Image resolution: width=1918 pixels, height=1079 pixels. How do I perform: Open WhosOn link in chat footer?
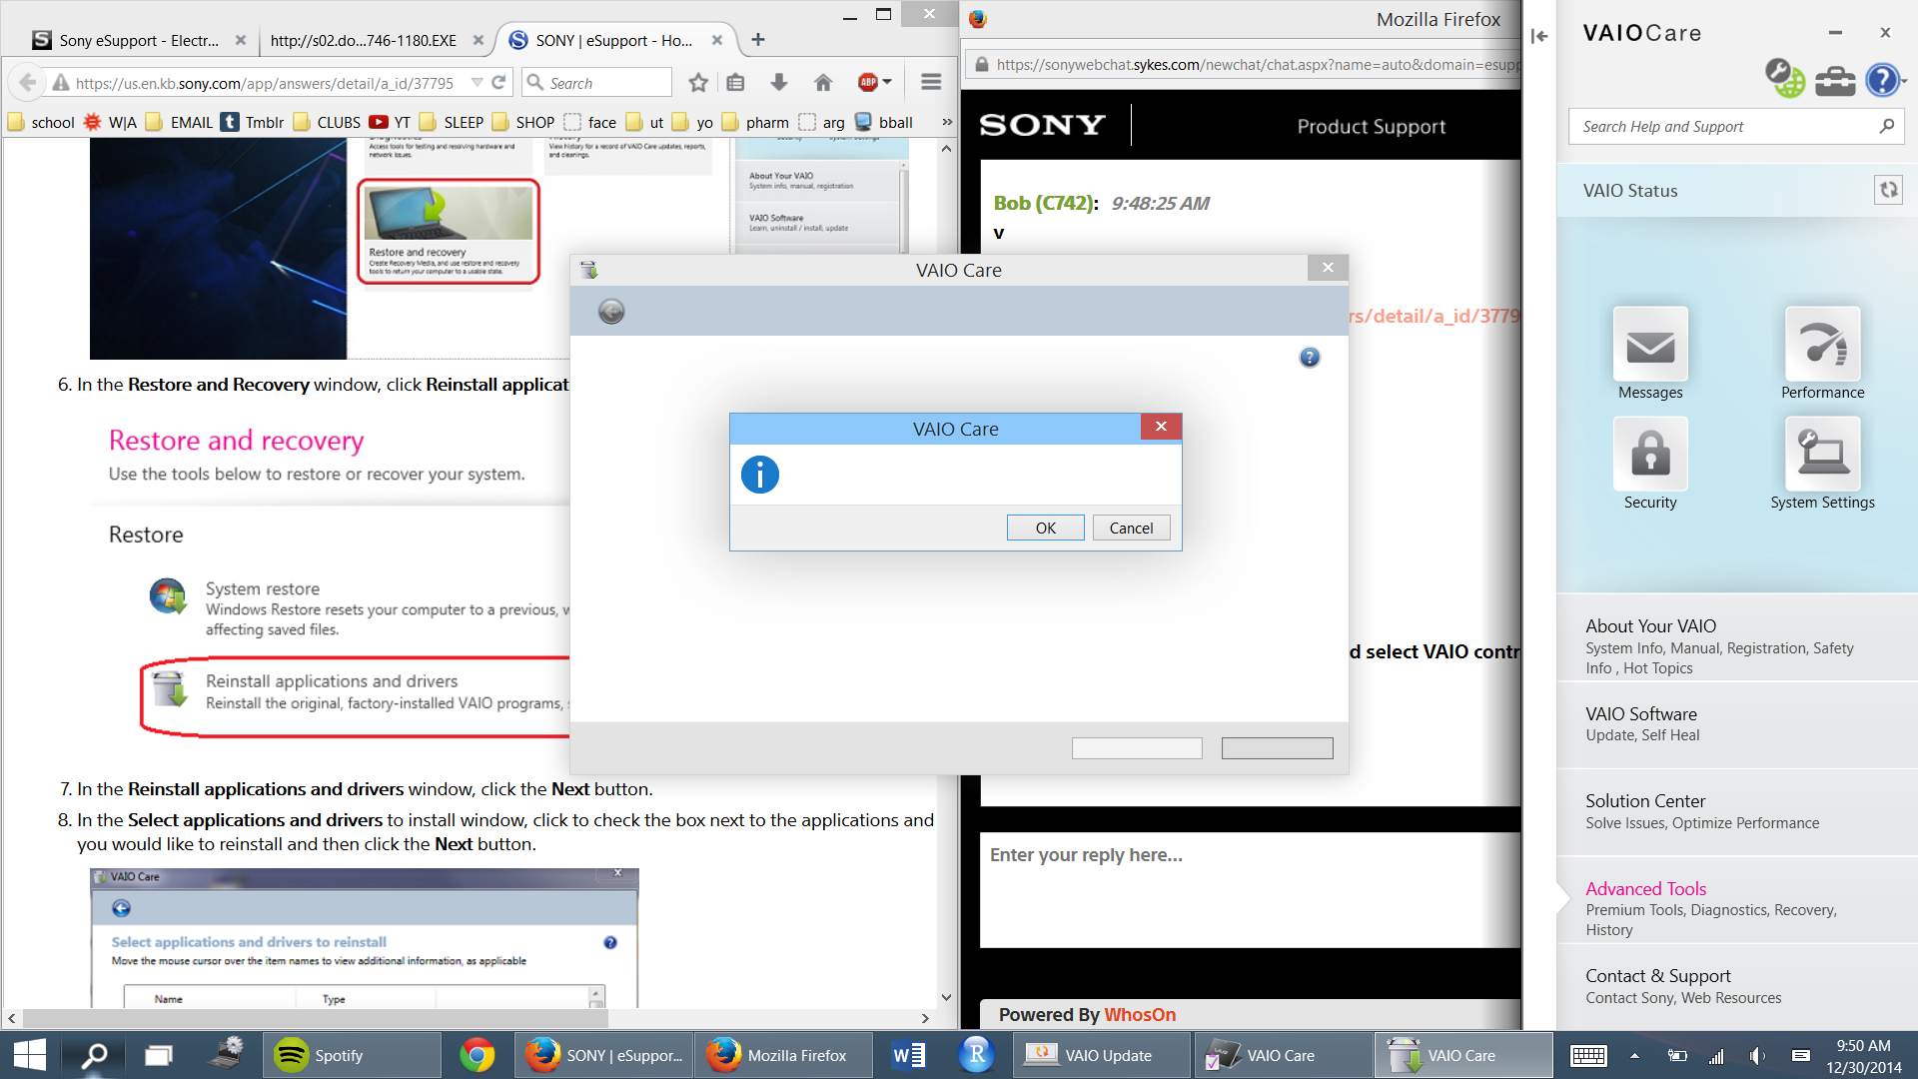(1140, 1015)
